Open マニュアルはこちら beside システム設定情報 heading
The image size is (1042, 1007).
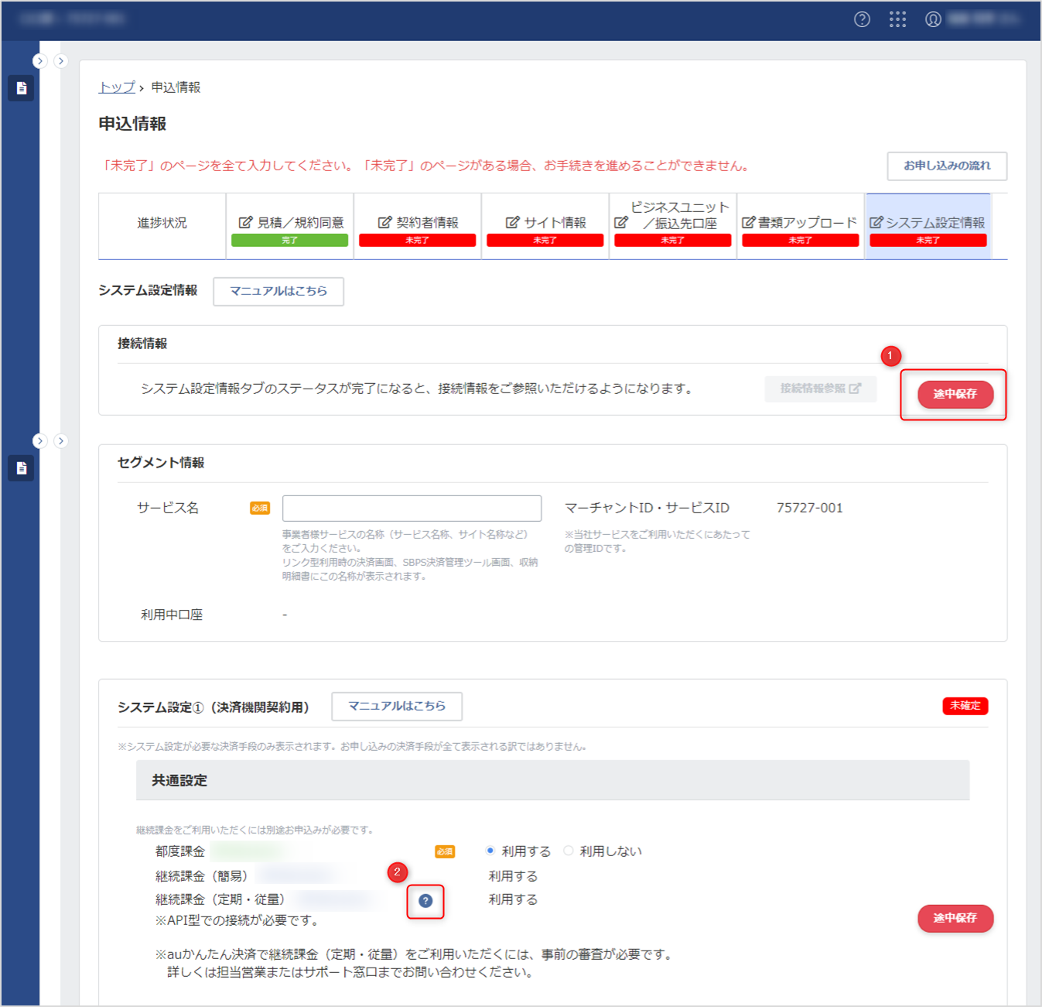278,291
